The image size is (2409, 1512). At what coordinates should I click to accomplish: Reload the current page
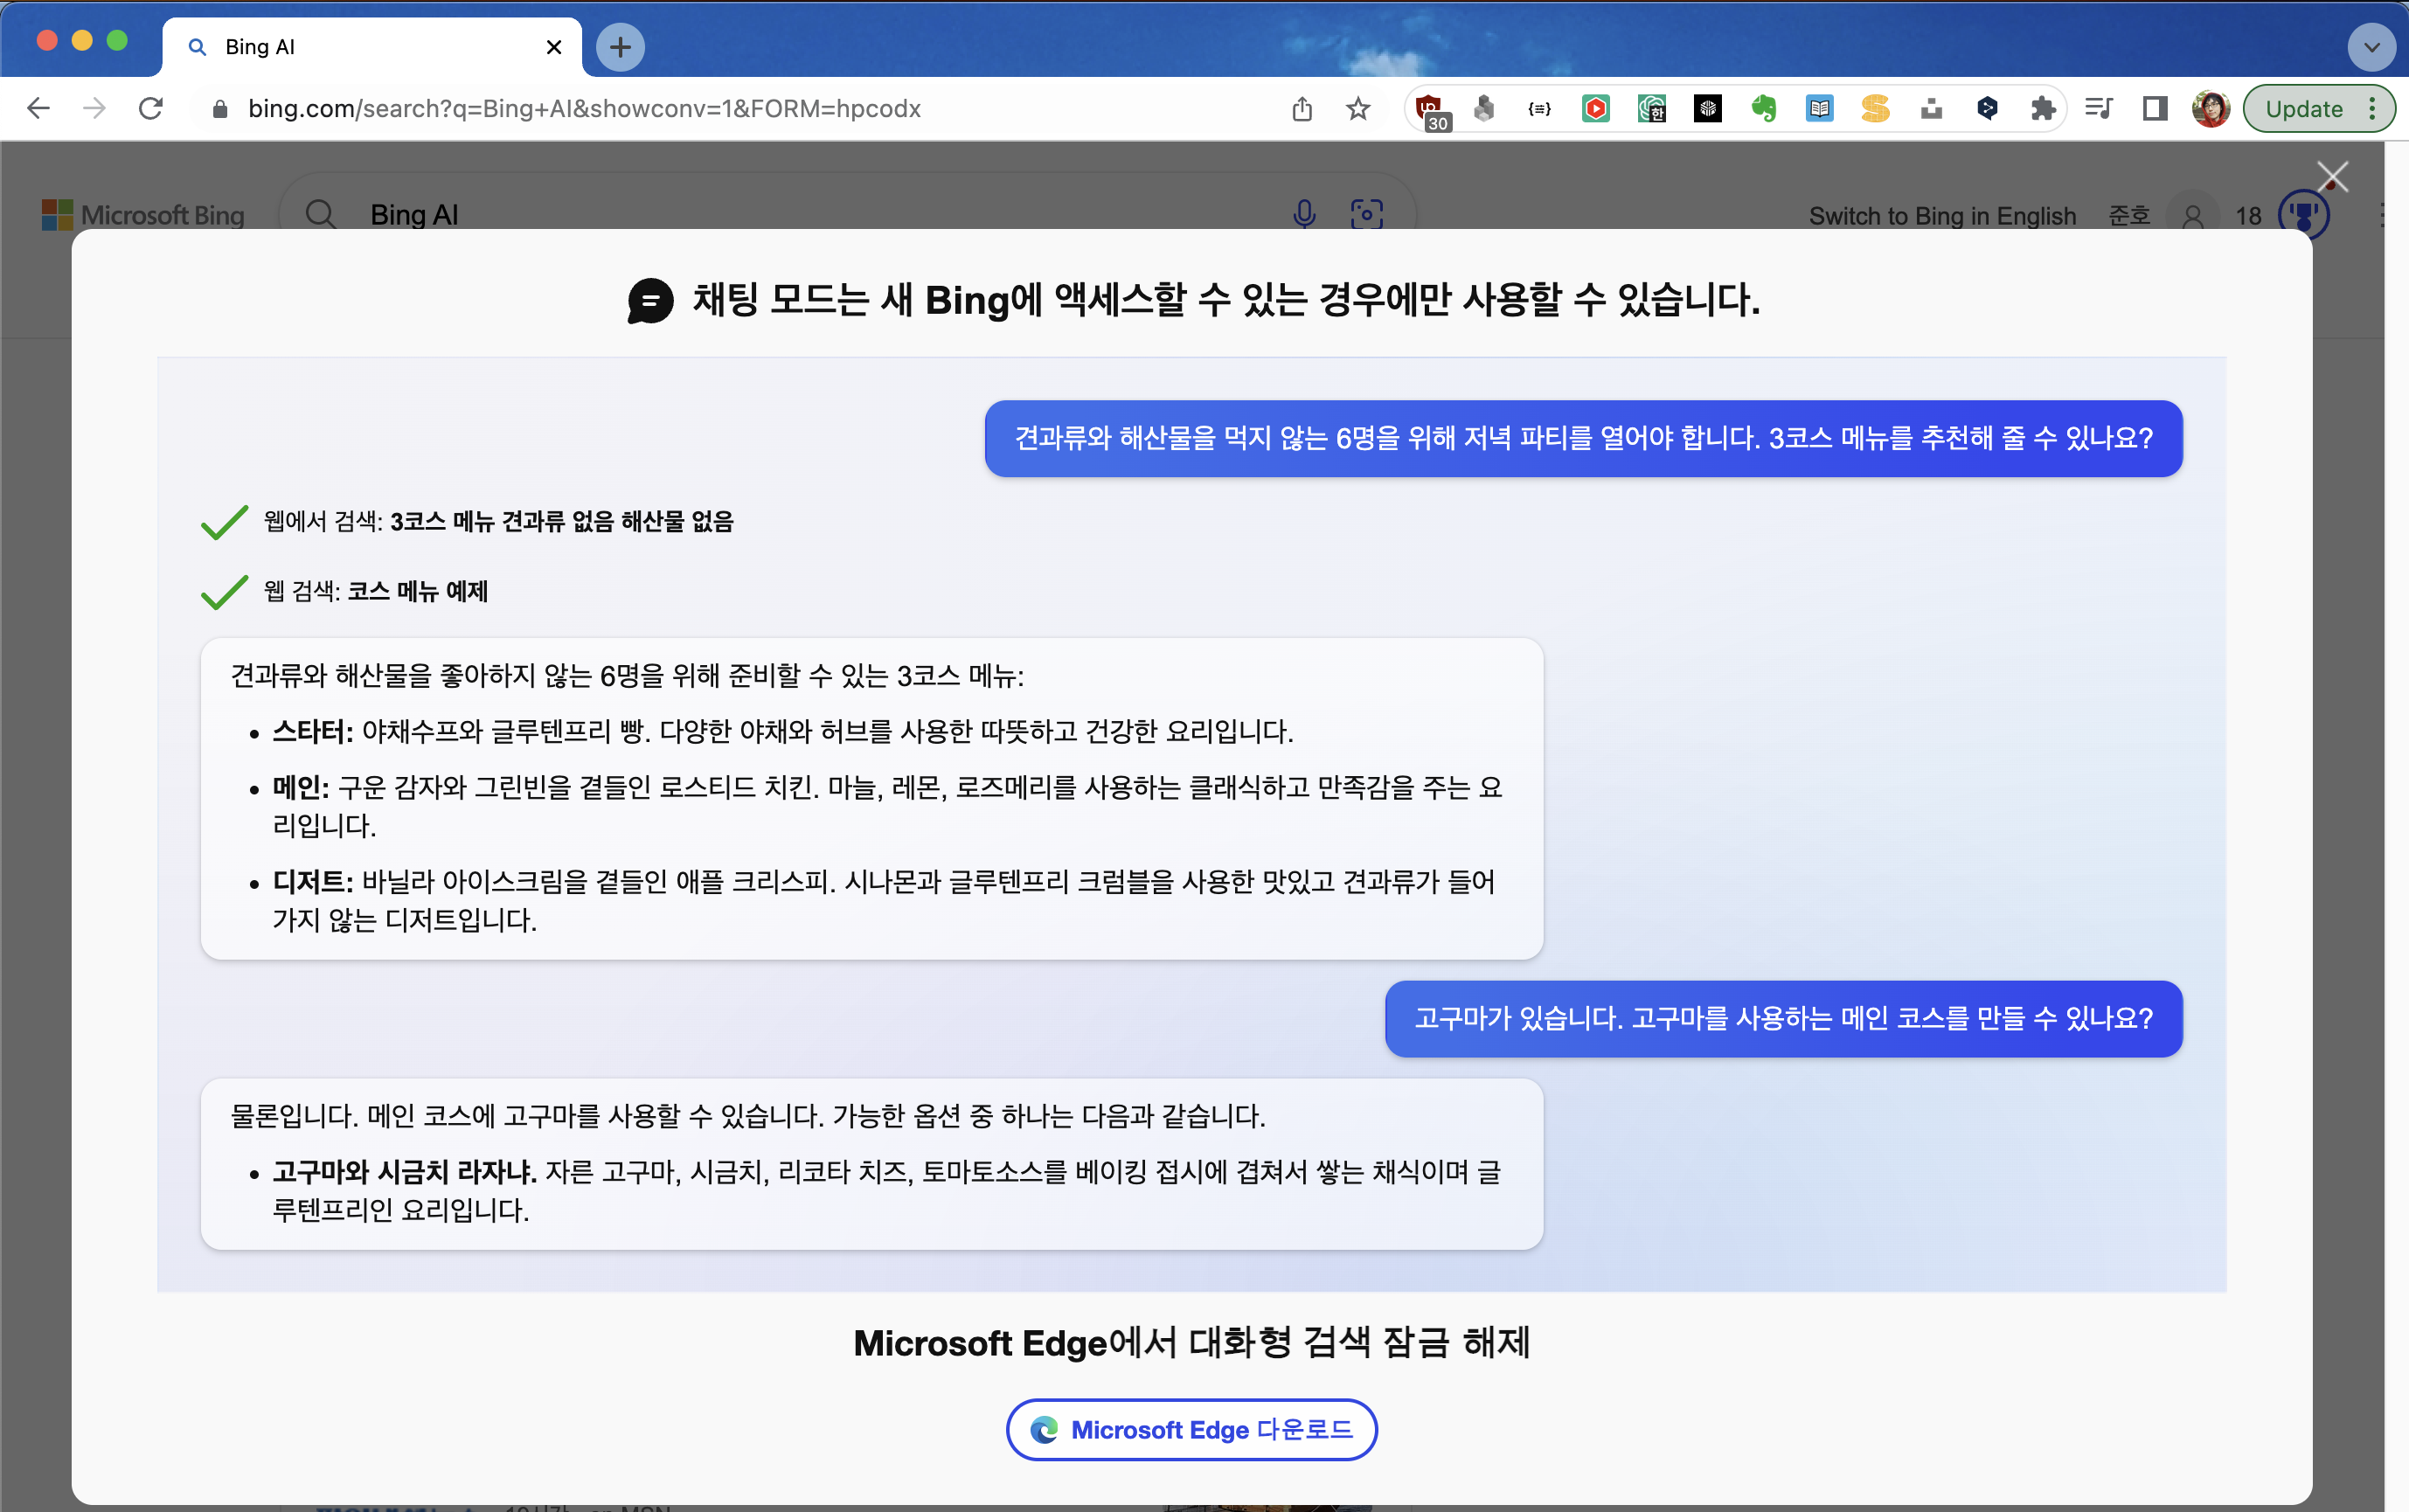click(151, 108)
